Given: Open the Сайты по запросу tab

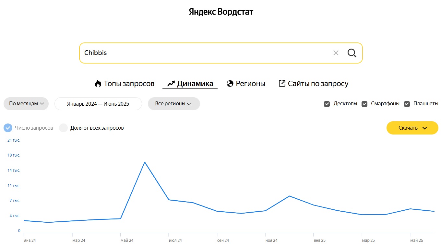Looking at the screenshot, I should (313, 84).
